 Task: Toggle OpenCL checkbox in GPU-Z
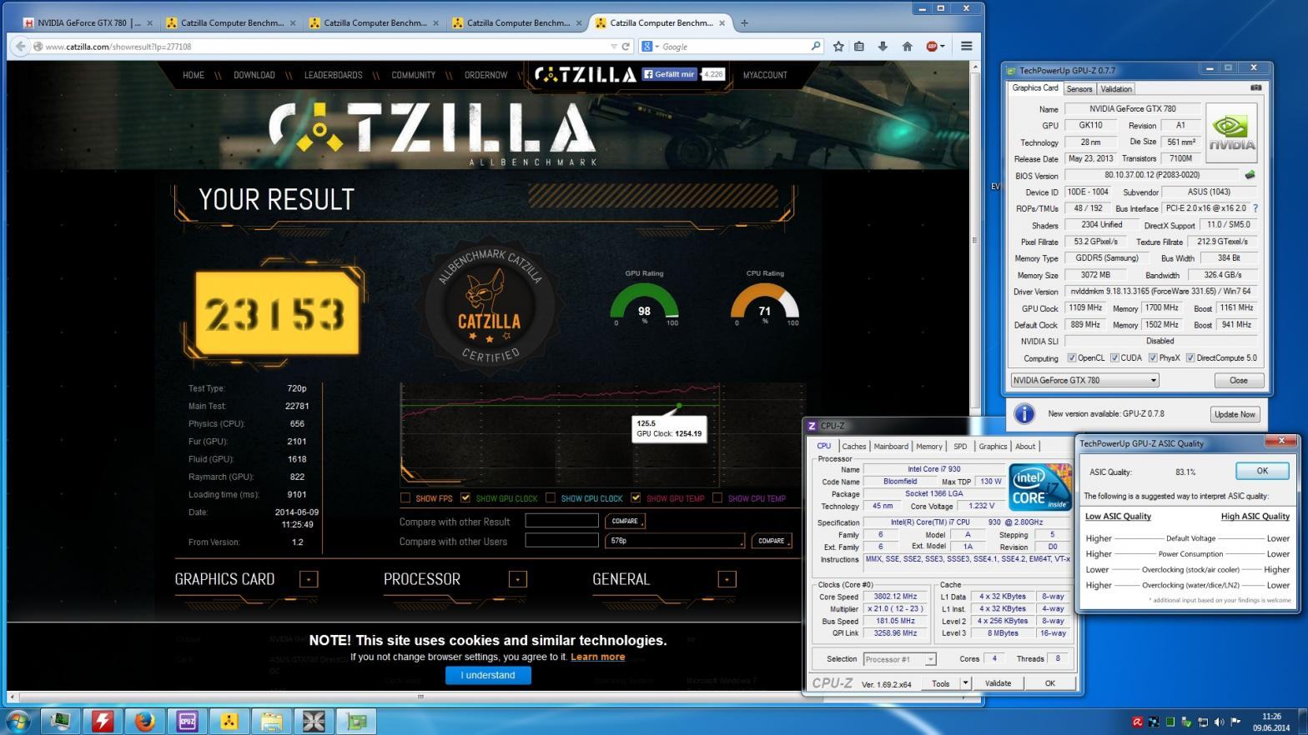pyautogui.click(x=1072, y=358)
